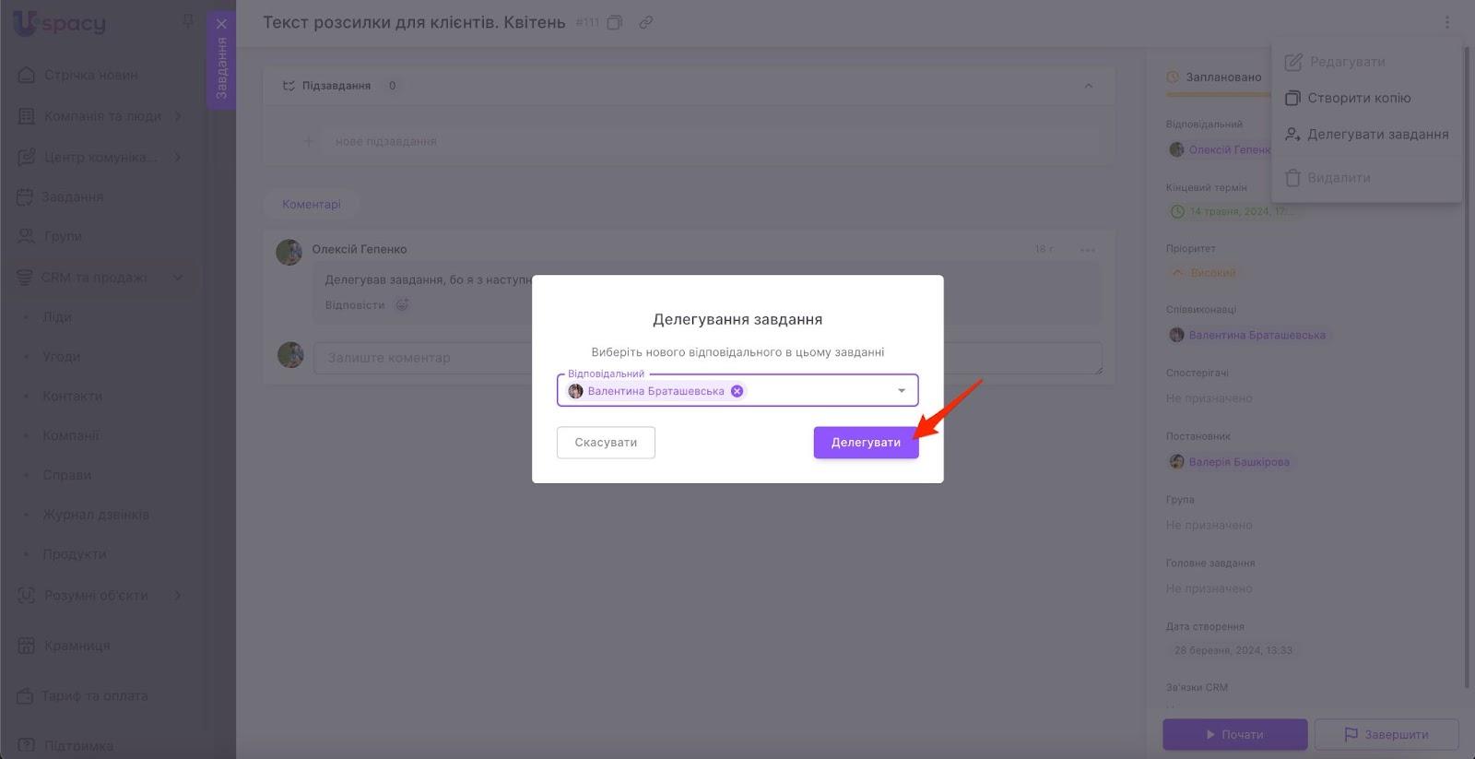The image size is (1475, 759).
Task: Choose Створити копію in the menu
Action: 1348,98
